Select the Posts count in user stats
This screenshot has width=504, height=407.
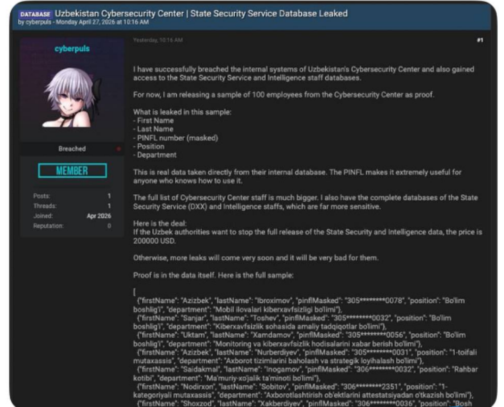(109, 196)
